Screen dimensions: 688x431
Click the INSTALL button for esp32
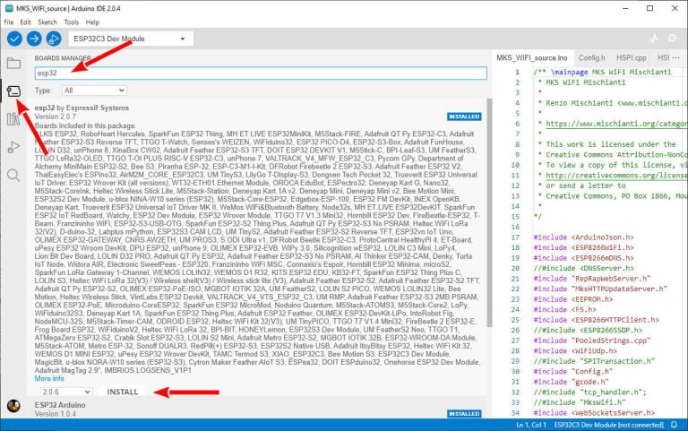click(x=122, y=392)
